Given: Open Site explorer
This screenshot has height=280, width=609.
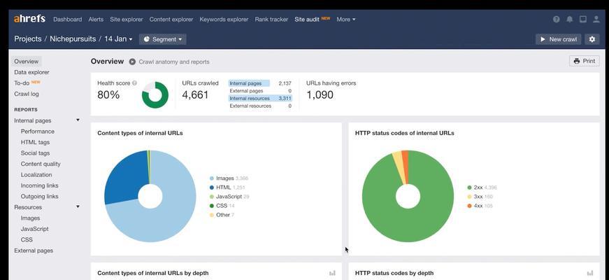Looking at the screenshot, I should [x=127, y=19].
